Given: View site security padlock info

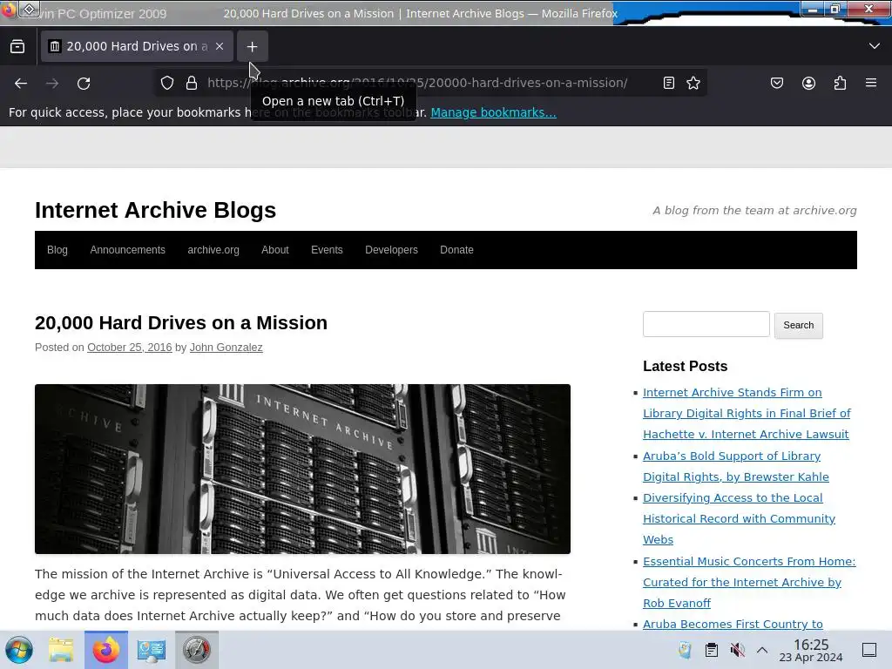Looking at the screenshot, I should [192, 83].
